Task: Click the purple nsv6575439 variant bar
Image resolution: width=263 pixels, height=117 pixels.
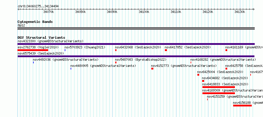Action: pyautogui.click(x=136, y=56)
